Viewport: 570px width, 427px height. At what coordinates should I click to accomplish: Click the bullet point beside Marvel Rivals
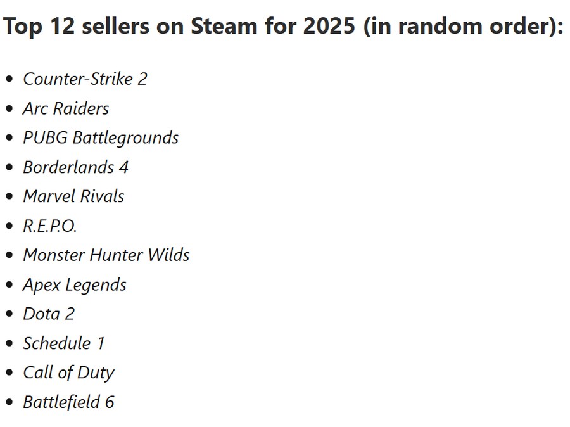(x=9, y=196)
